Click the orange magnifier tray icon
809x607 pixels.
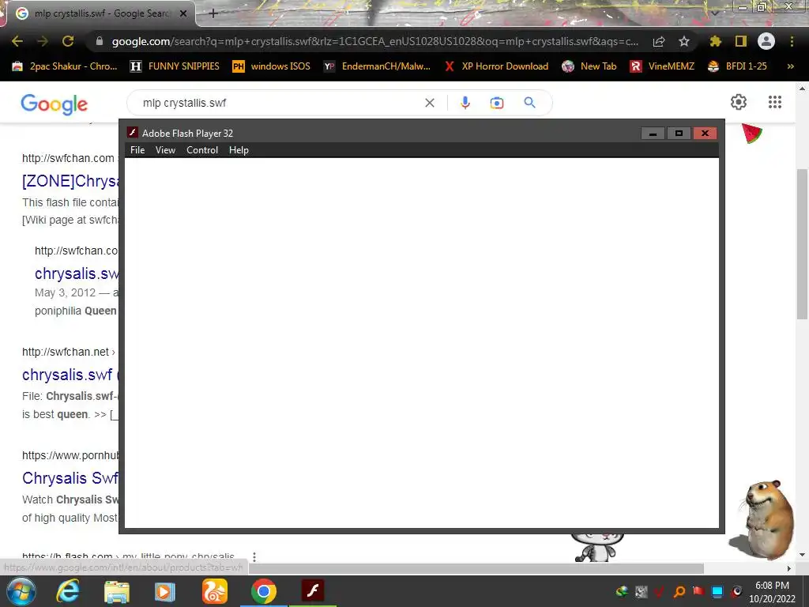[x=679, y=591]
